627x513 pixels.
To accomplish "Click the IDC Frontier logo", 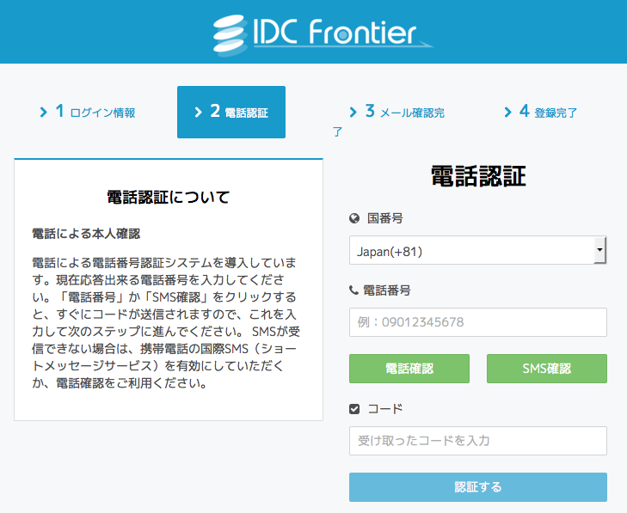I will pyautogui.click(x=323, y=34).
